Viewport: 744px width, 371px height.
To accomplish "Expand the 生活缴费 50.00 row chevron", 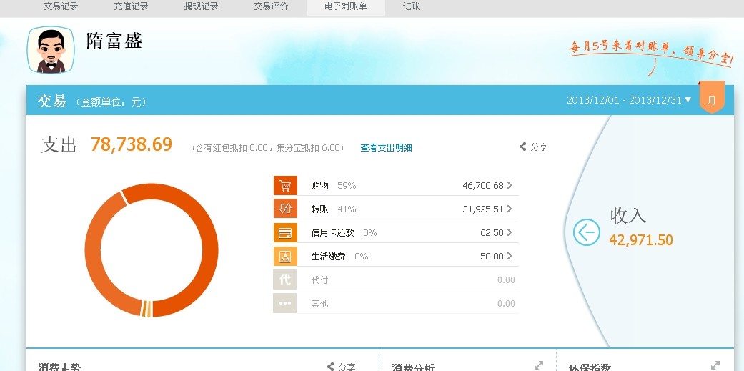I will coord(510,256).
